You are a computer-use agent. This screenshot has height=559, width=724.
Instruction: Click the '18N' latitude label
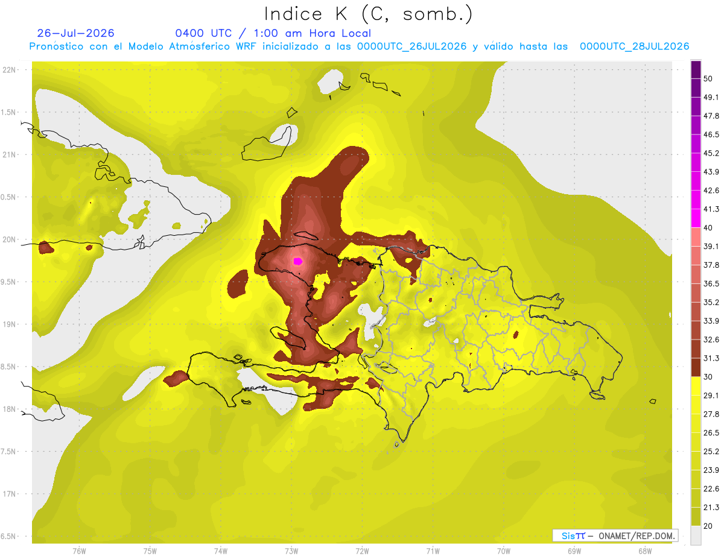tap(9, 409)
